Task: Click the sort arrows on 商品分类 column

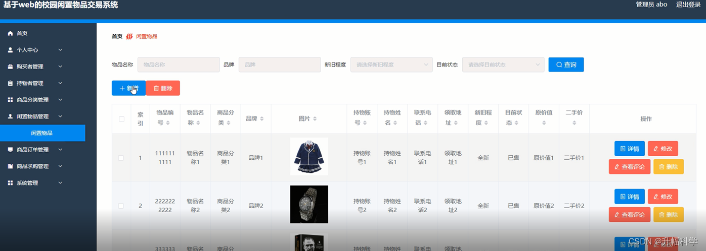Action: coord(229,123)
